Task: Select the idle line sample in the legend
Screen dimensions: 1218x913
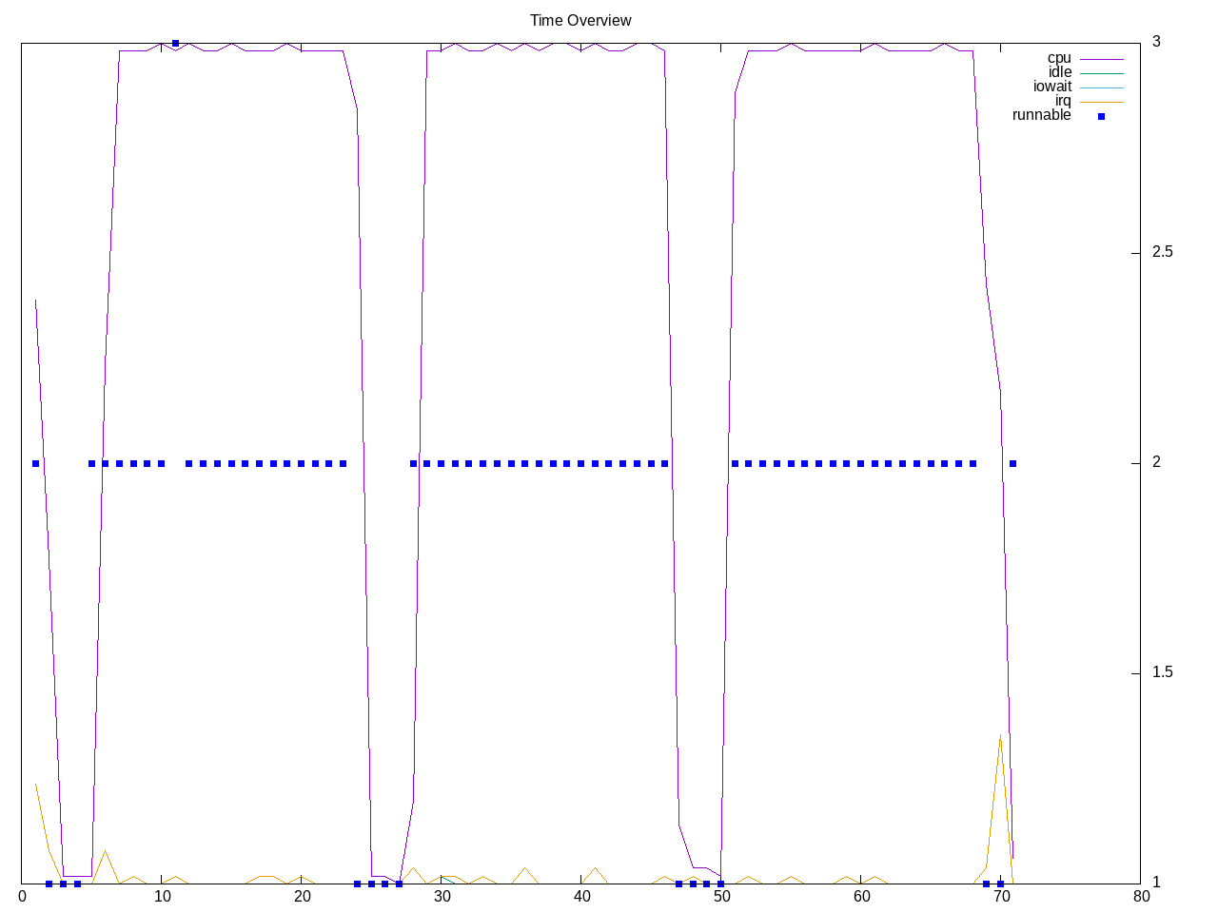Action: tap(1101, 73)
